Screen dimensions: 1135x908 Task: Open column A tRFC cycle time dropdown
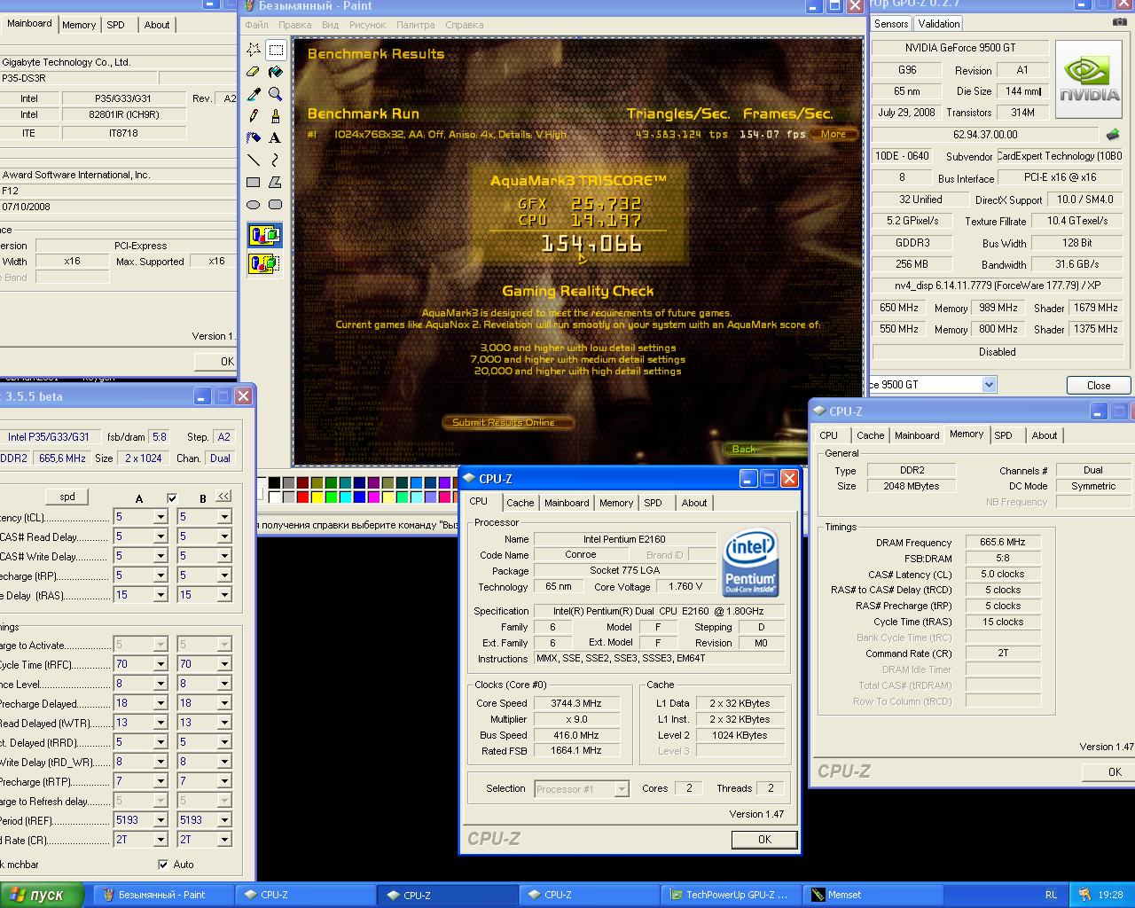160,664
